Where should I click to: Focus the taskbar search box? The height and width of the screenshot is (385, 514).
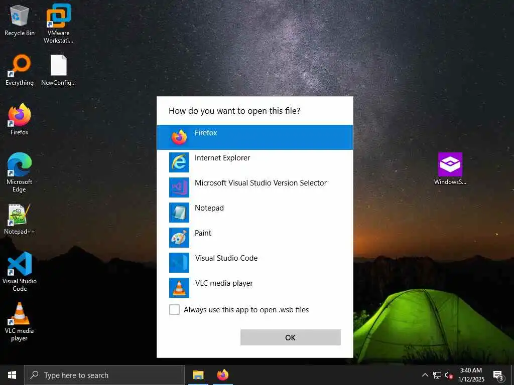click(104, 375)
